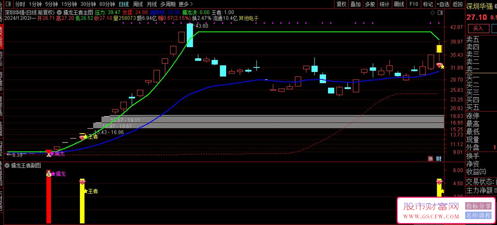Click the 揉龙 signal marker on the main chart
Image resolution: width=497 pixels, height=225 pixels.
[57, 153]
